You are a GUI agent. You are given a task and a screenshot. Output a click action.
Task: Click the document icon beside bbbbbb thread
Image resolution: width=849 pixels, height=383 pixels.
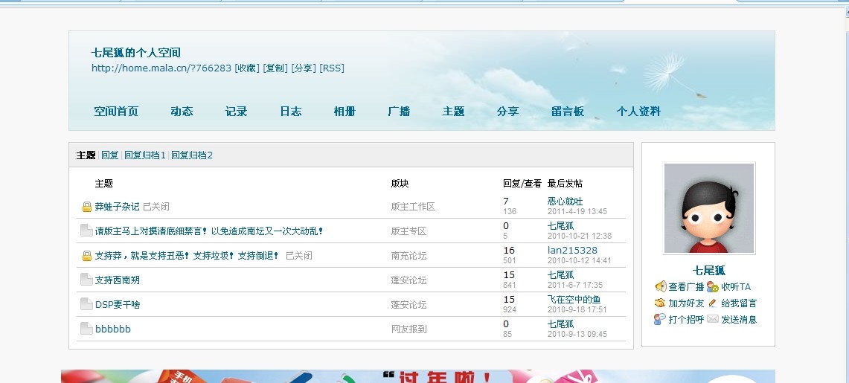86,329
